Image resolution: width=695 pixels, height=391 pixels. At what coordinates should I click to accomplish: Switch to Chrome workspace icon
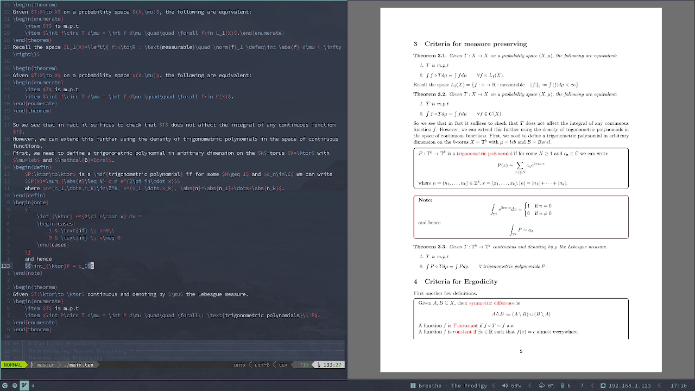(5, 386)
